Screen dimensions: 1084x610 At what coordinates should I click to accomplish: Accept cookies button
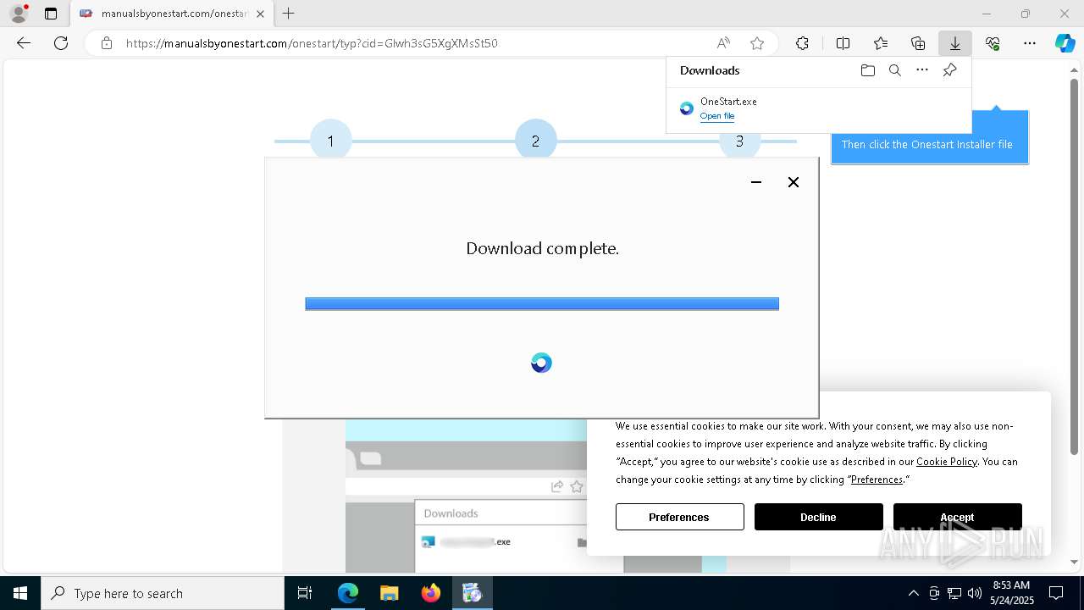coord(957,517)
